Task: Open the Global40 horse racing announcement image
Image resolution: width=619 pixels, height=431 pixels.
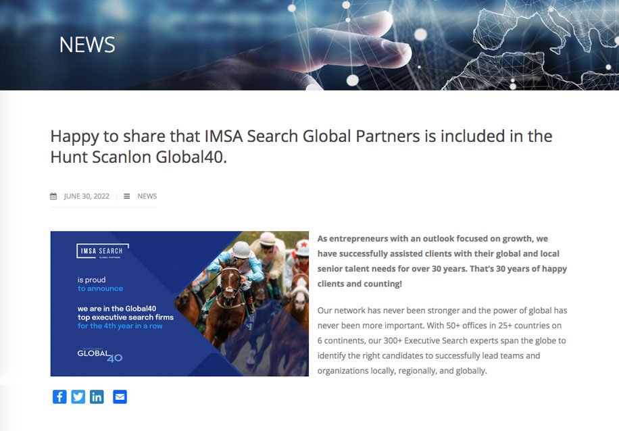Action: pyautogui.click(x=180, y=303)
